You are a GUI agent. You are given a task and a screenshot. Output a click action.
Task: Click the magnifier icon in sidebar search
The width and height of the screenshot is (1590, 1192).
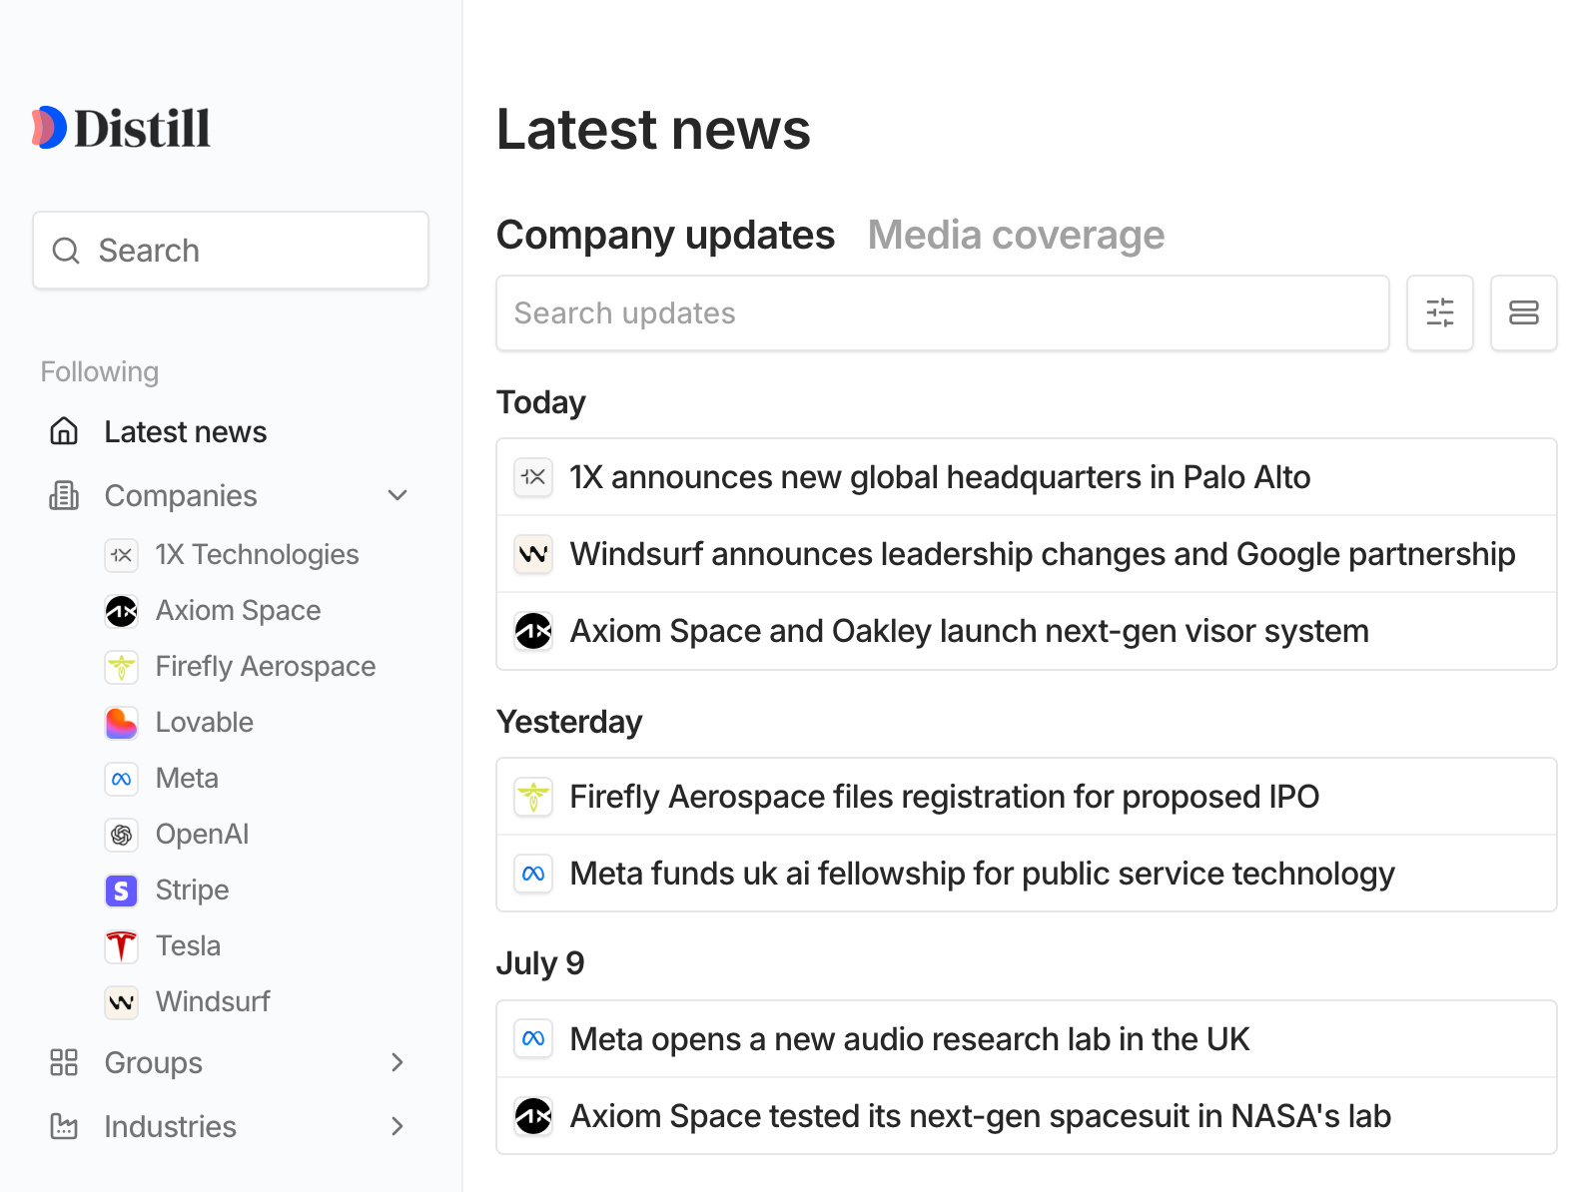coord(66,251)
